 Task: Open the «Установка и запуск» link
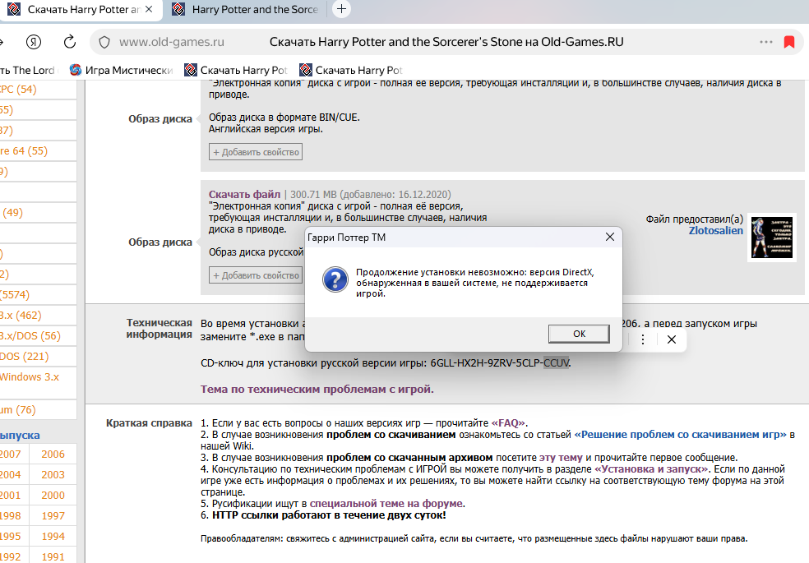pyautogui.click(x=652, y=469)
